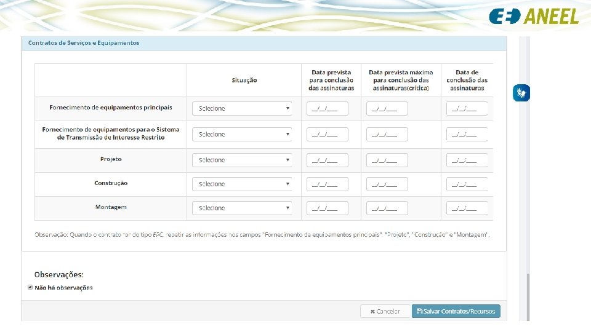The image size is (591, 332).
Task: Expand the Situação dropdown for Projeto
Action: point(242,160)
